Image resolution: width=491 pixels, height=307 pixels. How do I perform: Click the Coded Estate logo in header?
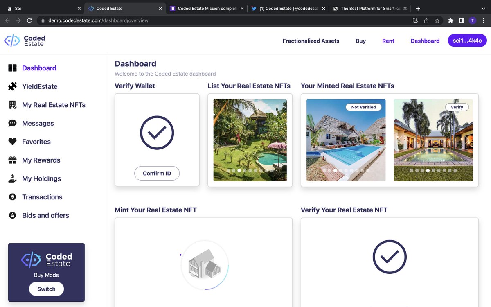pos(25,41)
